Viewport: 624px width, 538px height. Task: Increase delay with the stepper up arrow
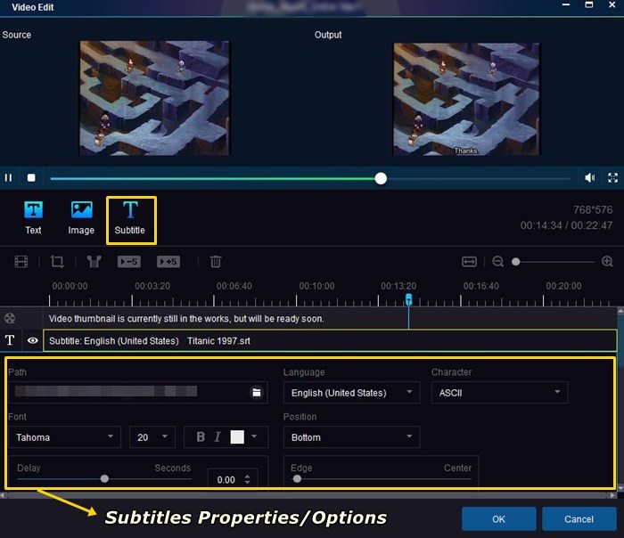(x=247, y=477)
